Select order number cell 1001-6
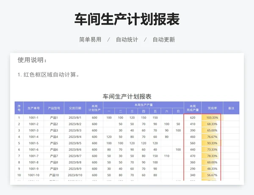Screen dimensions: 254x195 33,150
